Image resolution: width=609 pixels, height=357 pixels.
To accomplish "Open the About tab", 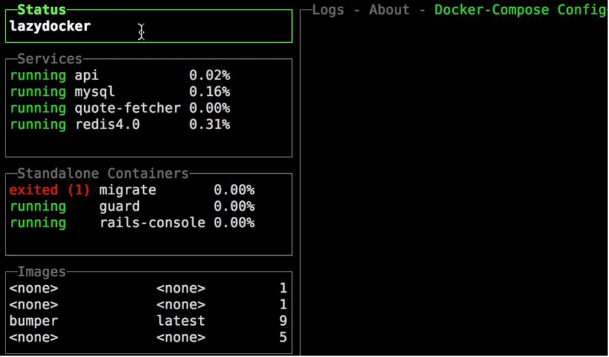I will click(x=389, y=10).
